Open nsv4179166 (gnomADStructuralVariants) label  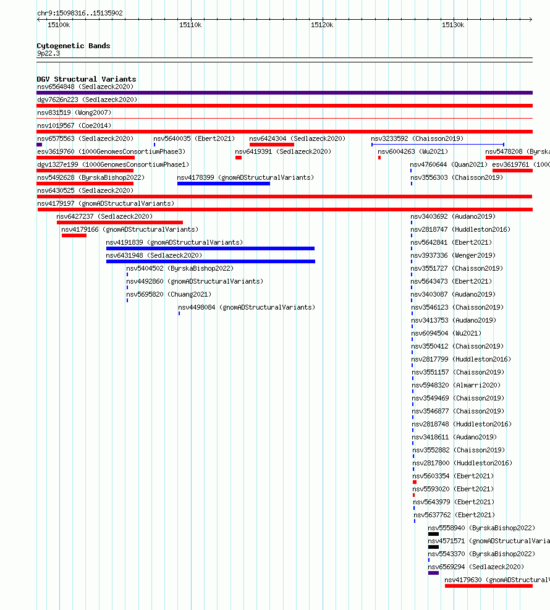[130, 229]
